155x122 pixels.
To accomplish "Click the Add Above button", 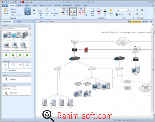I will (x=20, y=56).
